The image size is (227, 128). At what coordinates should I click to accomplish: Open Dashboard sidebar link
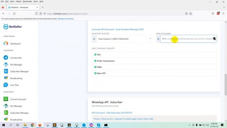(x=15, y=43)
